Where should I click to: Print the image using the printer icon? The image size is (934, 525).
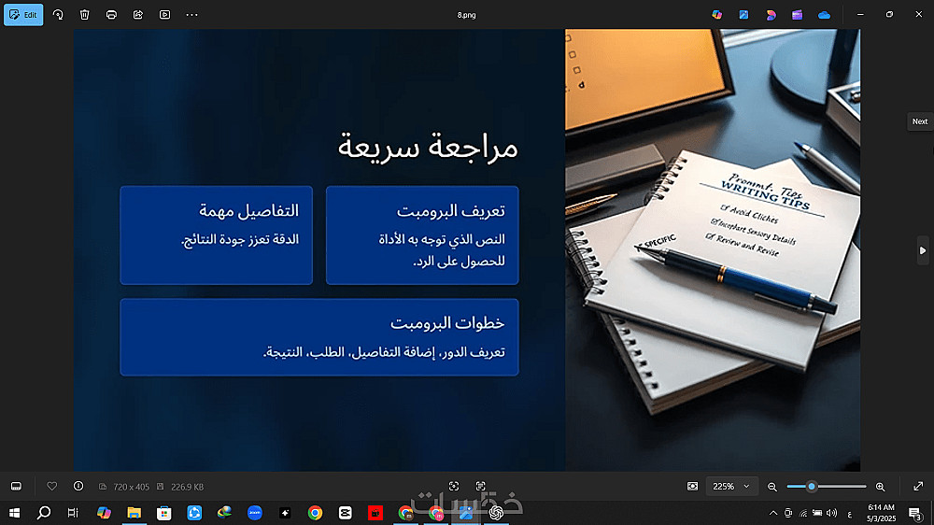click(x=111, y=15)
